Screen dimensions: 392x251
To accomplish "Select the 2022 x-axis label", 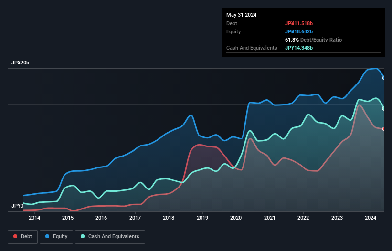I will tap(303, 218).
